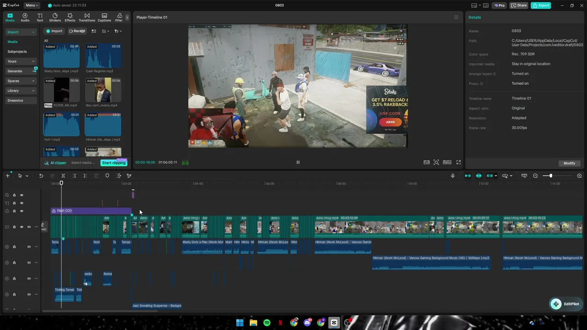Screen dimensions: 587x330
Task: Switch to the Audio tab
Action: pos(25,17)
